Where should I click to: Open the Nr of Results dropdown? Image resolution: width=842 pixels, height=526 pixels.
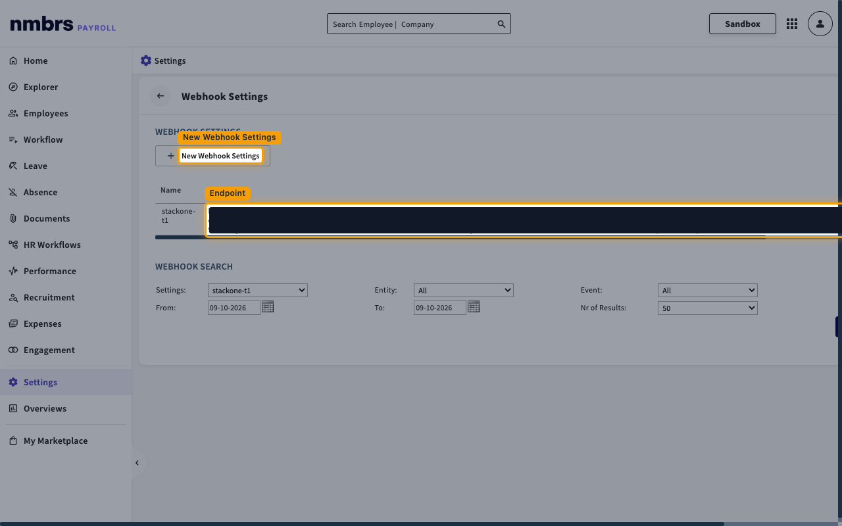pyautogui.click(x=708, y=308)
